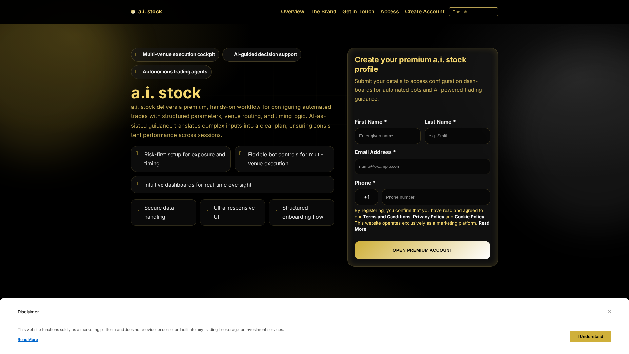
Task: Click the a.i. stock logo dot
Action: (x=133, y=12)
